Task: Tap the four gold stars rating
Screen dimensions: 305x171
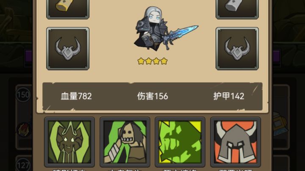Action: point(152,61)
